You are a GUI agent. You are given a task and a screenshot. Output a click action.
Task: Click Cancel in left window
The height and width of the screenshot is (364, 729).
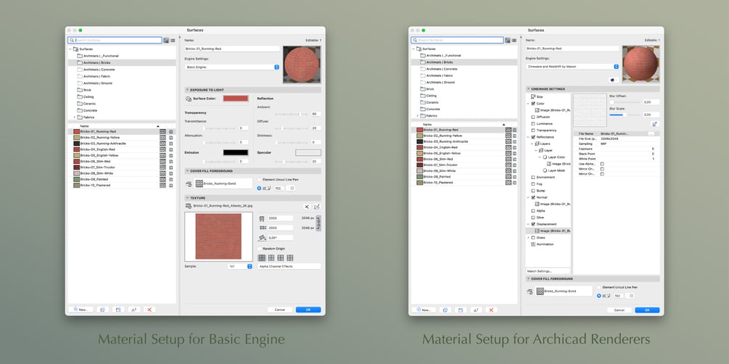(280, 310)
